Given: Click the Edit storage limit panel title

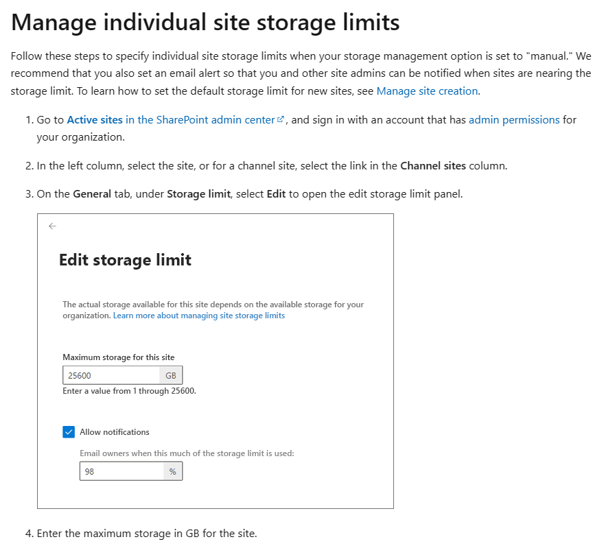Looking at the screenshot, I should [x=125, y=260].
